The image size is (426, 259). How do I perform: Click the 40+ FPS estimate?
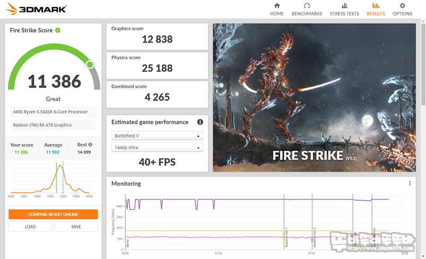coord(157,162)
